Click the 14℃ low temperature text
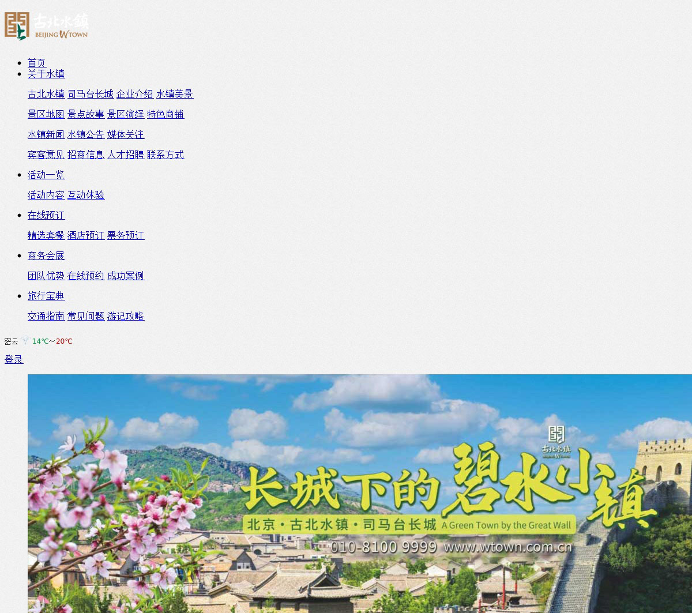Viewport: 692px width, 613px height. (40, 341)
